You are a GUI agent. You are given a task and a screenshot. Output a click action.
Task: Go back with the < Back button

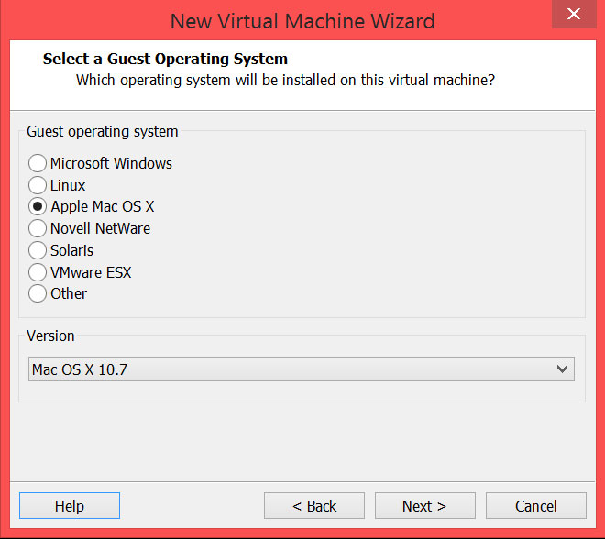pos(314,506)
